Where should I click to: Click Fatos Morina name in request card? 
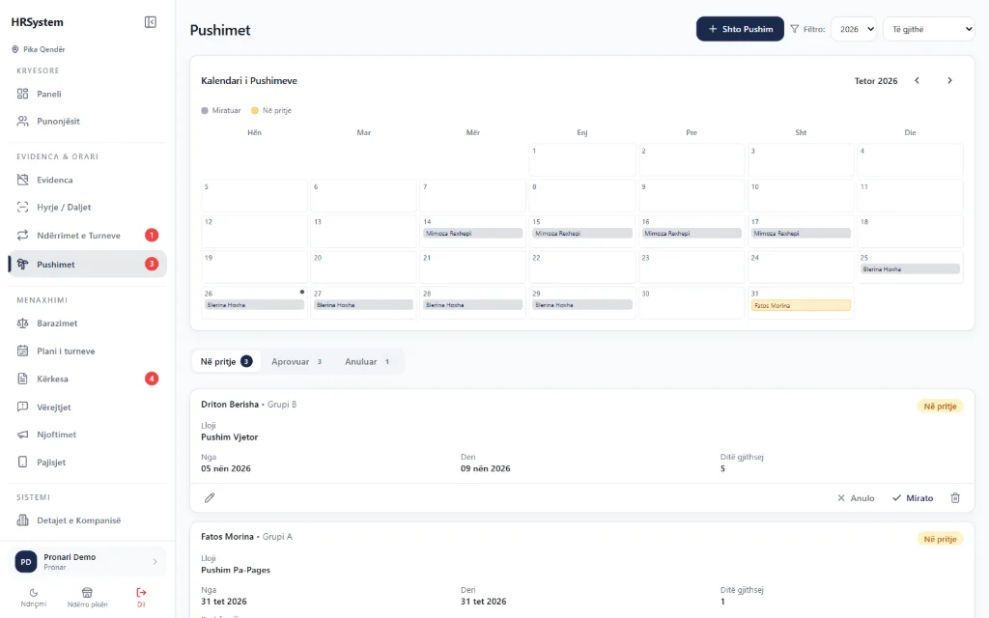click(x=227, y=537)
